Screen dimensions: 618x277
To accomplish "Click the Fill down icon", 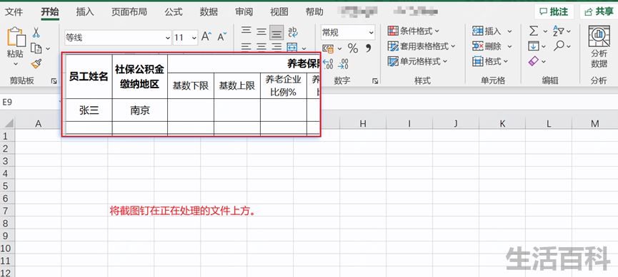I will pos(533,46).
